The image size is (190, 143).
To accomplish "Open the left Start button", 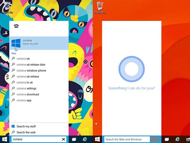I will click(5, 139).
